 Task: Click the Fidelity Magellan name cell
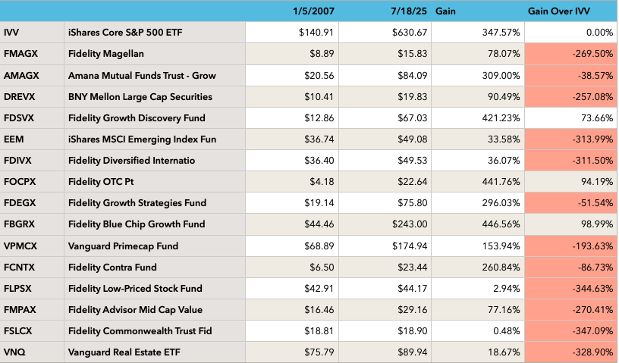106,54
